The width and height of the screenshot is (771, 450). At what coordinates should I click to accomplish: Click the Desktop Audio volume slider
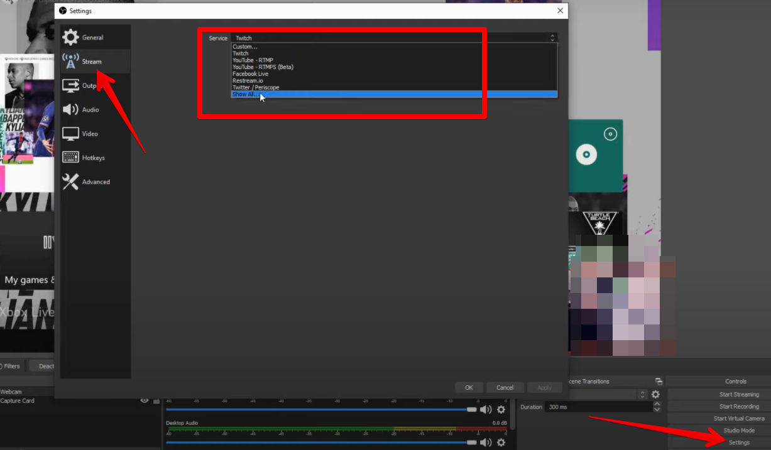[x=321, y=442]
